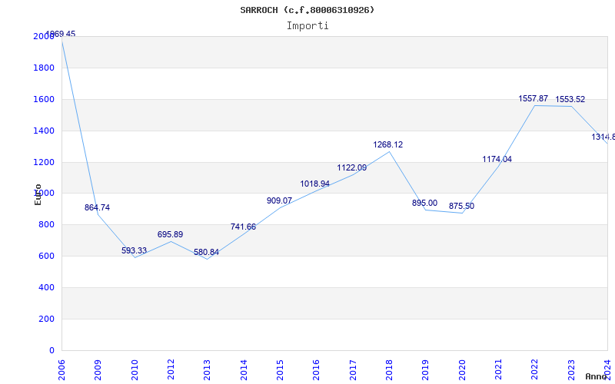Viewport: 615px width, 384px height.
Task: Click the Anno x-axis label
Action: [x=596, y=376]
